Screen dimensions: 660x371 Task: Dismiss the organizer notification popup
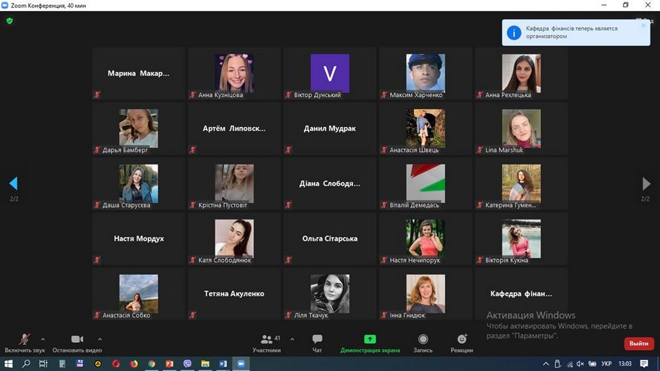pyautogui.click(x=643, y=25)
